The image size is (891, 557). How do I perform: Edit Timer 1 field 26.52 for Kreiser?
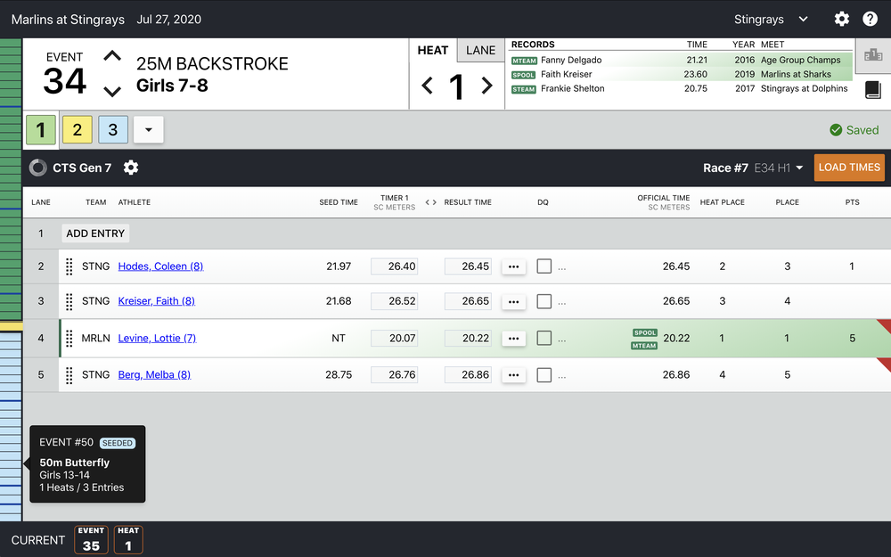pyautogui.click(x=395, y=301)
